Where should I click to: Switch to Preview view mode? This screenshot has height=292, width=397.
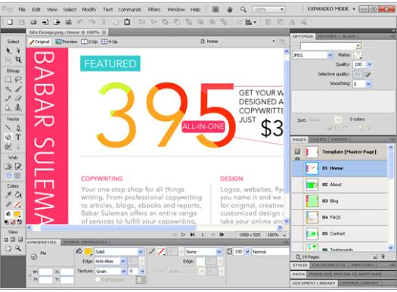[67, 42]
